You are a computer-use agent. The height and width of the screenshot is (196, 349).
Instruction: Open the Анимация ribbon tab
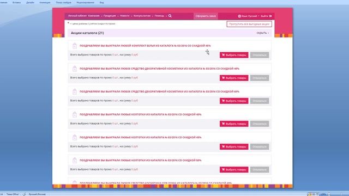[45, 2]
